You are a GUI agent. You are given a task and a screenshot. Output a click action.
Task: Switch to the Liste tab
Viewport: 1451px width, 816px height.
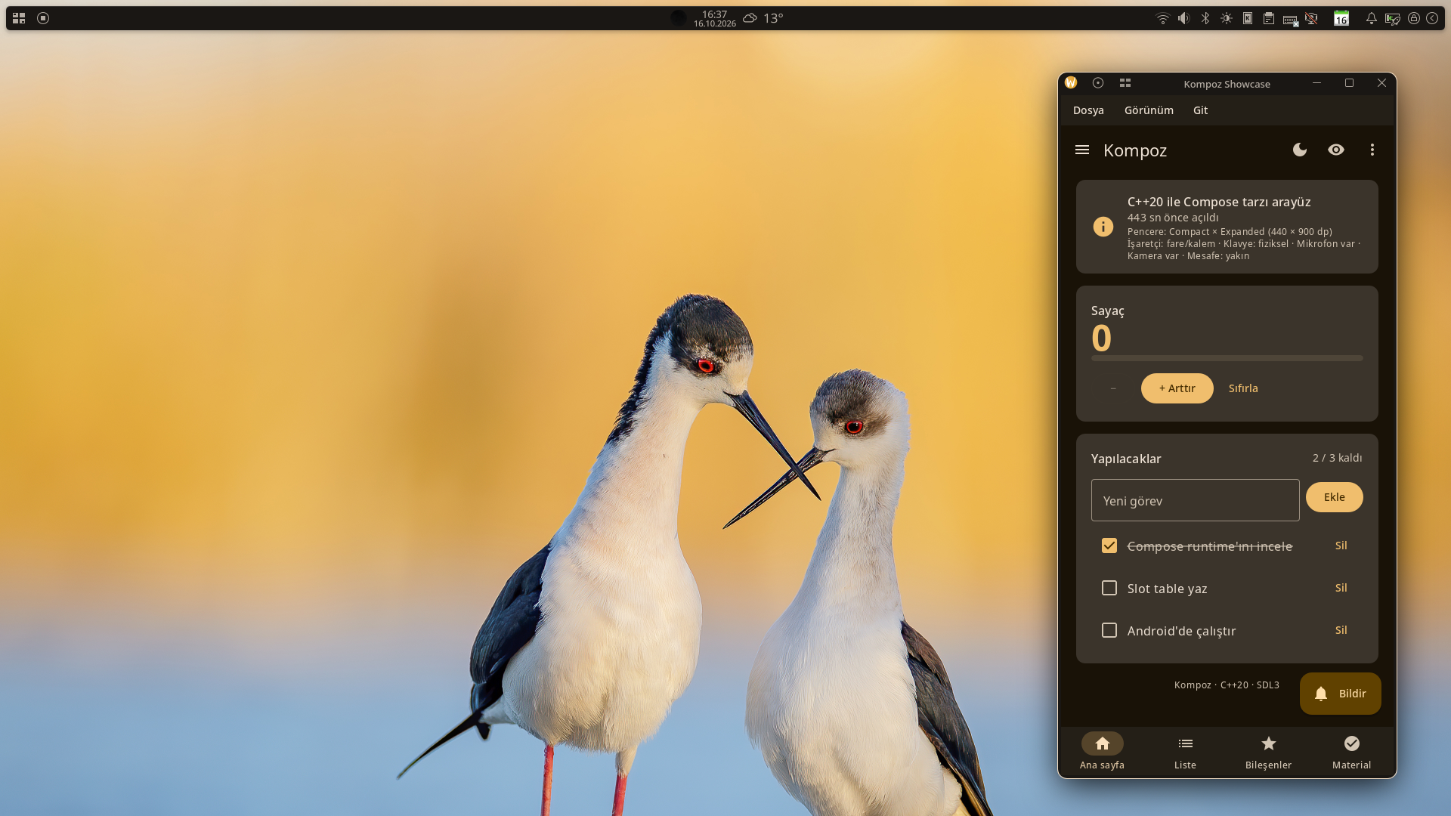[x=1186, y=752]
